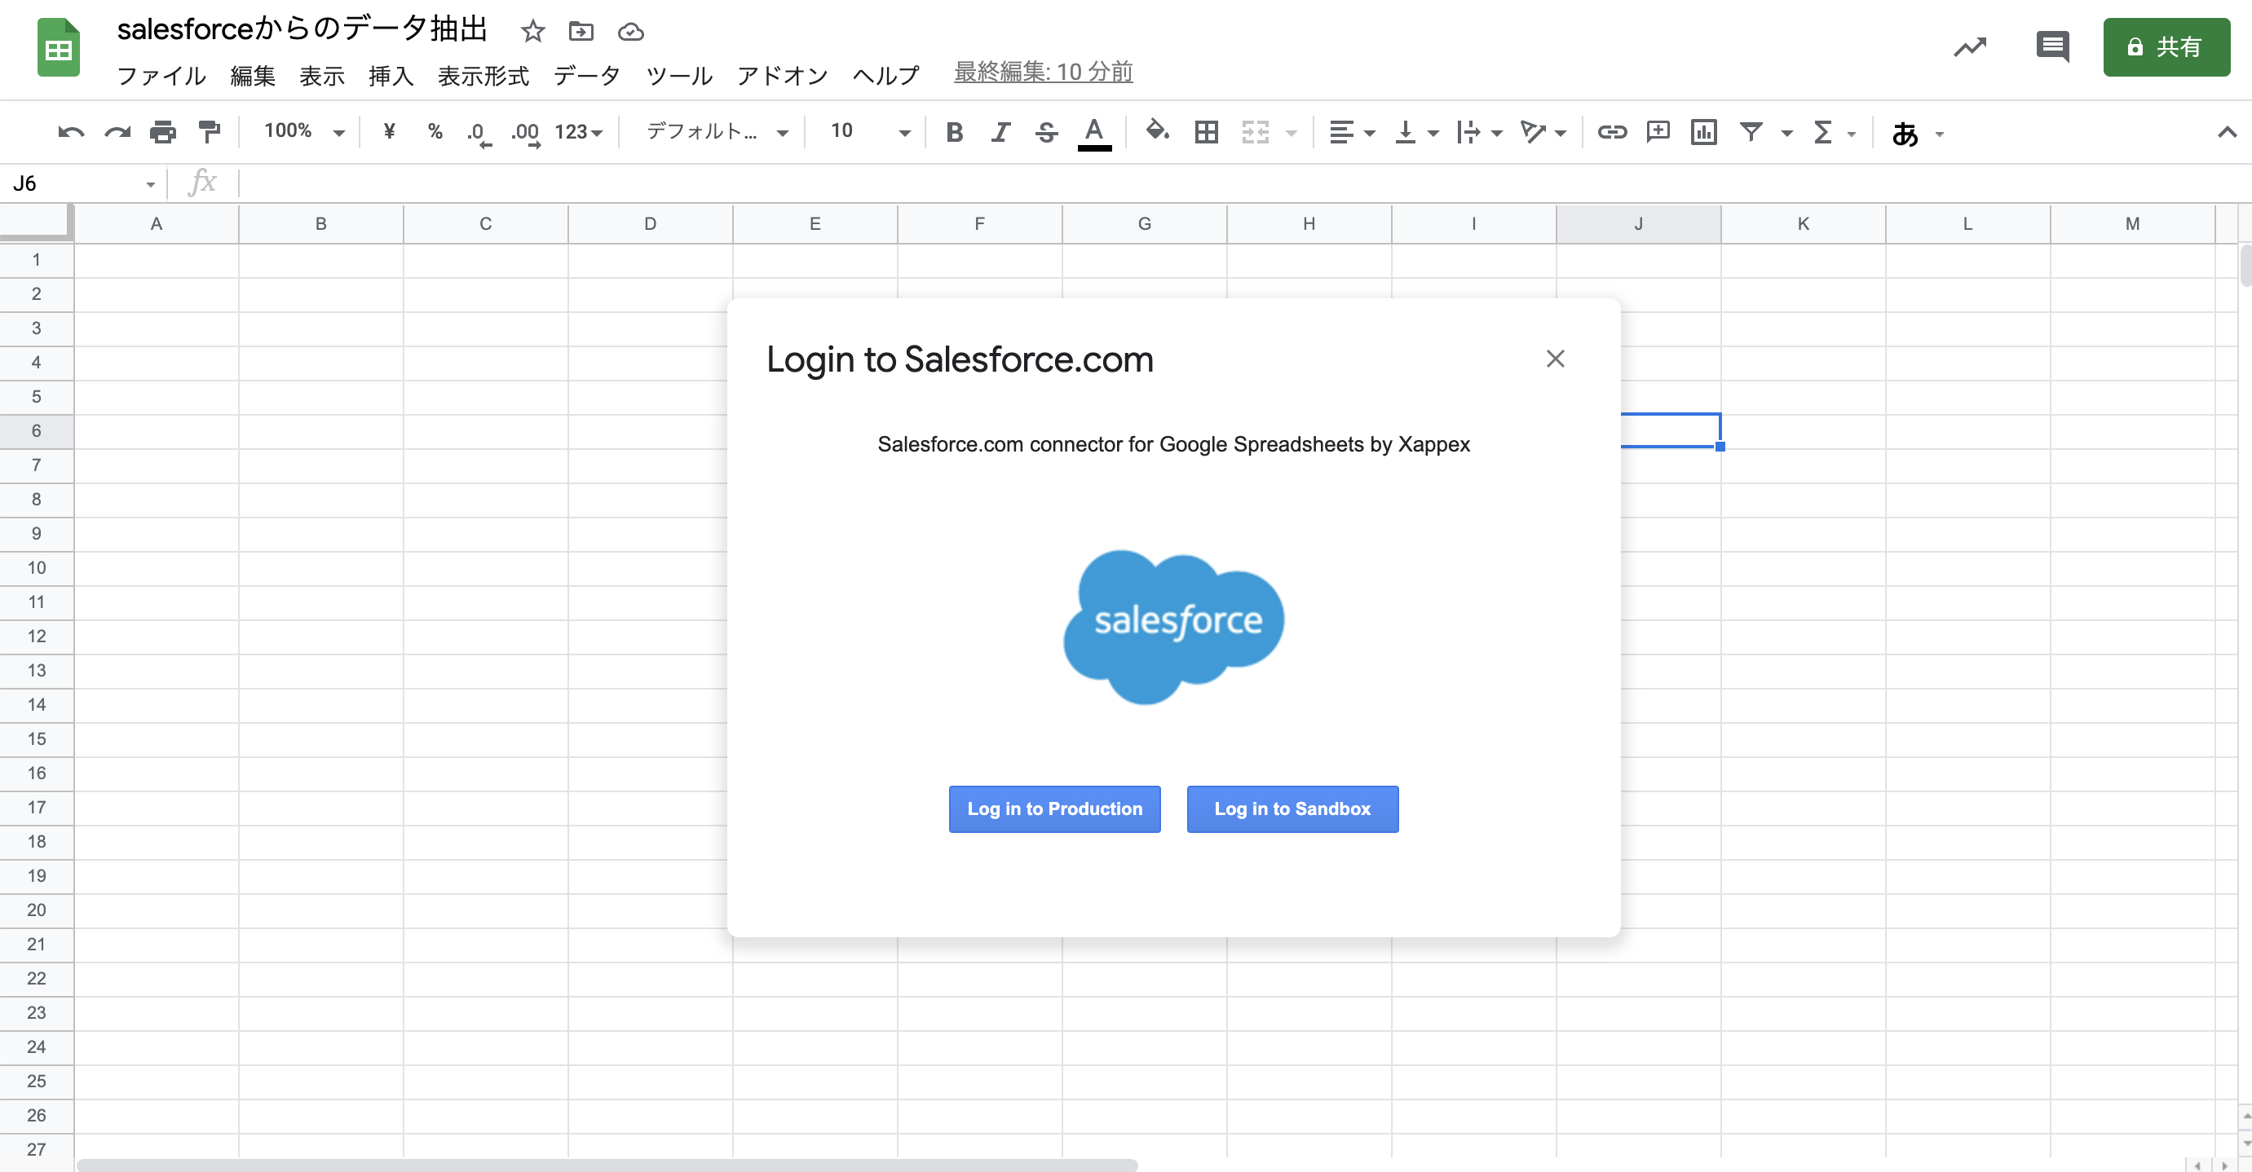The height and width of the screenshot is (1172, 2252).
Task: Click Log in to Sandbox button
Action: [1292, 809]
